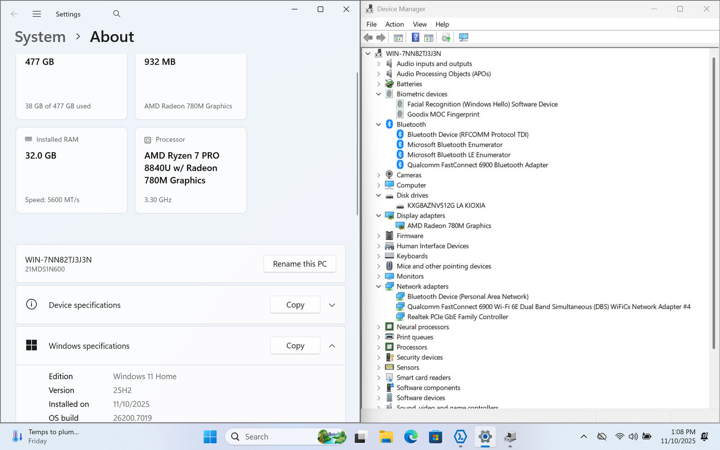Image resolution: width=720 pixels, height=450 pixels.
Task: Show hidden icons in system tray
Action: [x=584, y=436]
